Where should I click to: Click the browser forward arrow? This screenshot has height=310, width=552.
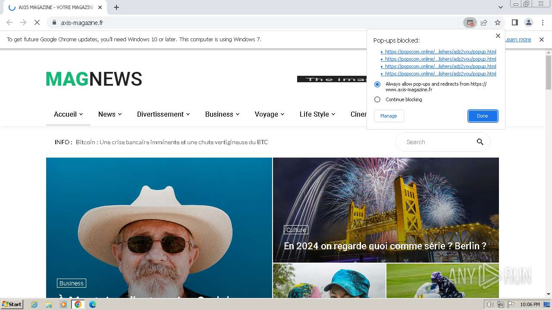point(23,22)
